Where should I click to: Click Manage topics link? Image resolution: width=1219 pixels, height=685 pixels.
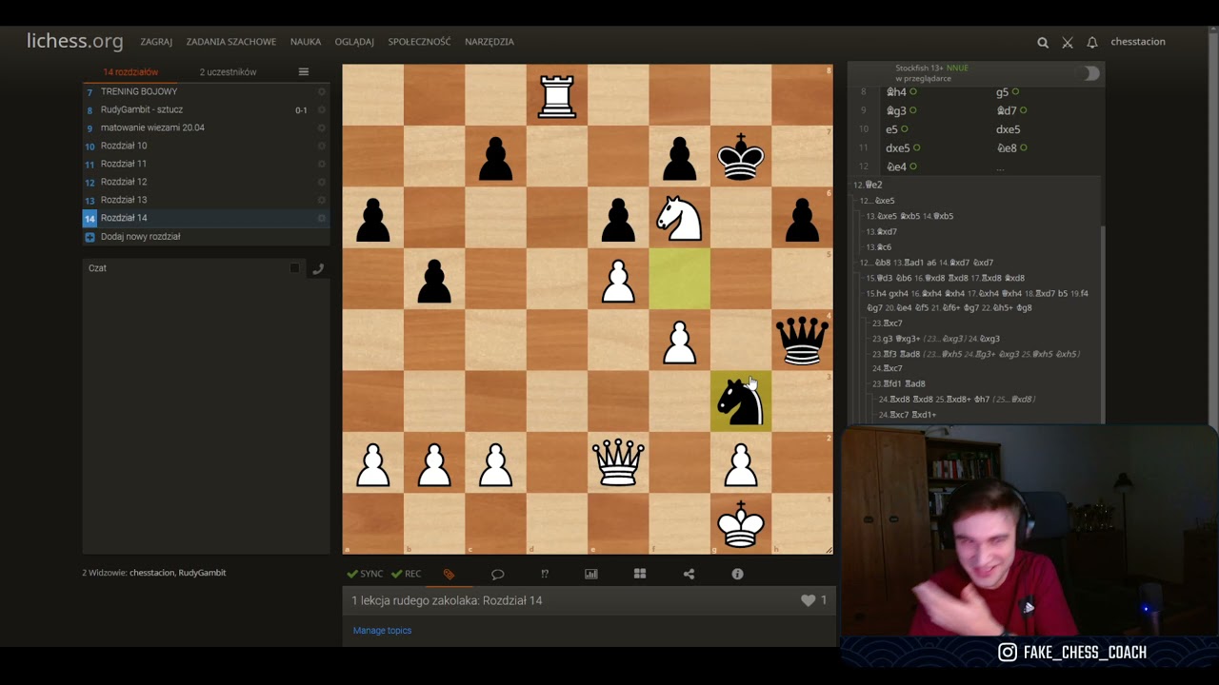[382, 630]
